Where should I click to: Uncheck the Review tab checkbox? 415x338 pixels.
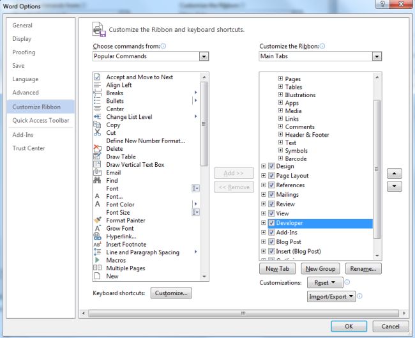click(x=271, y=204)
